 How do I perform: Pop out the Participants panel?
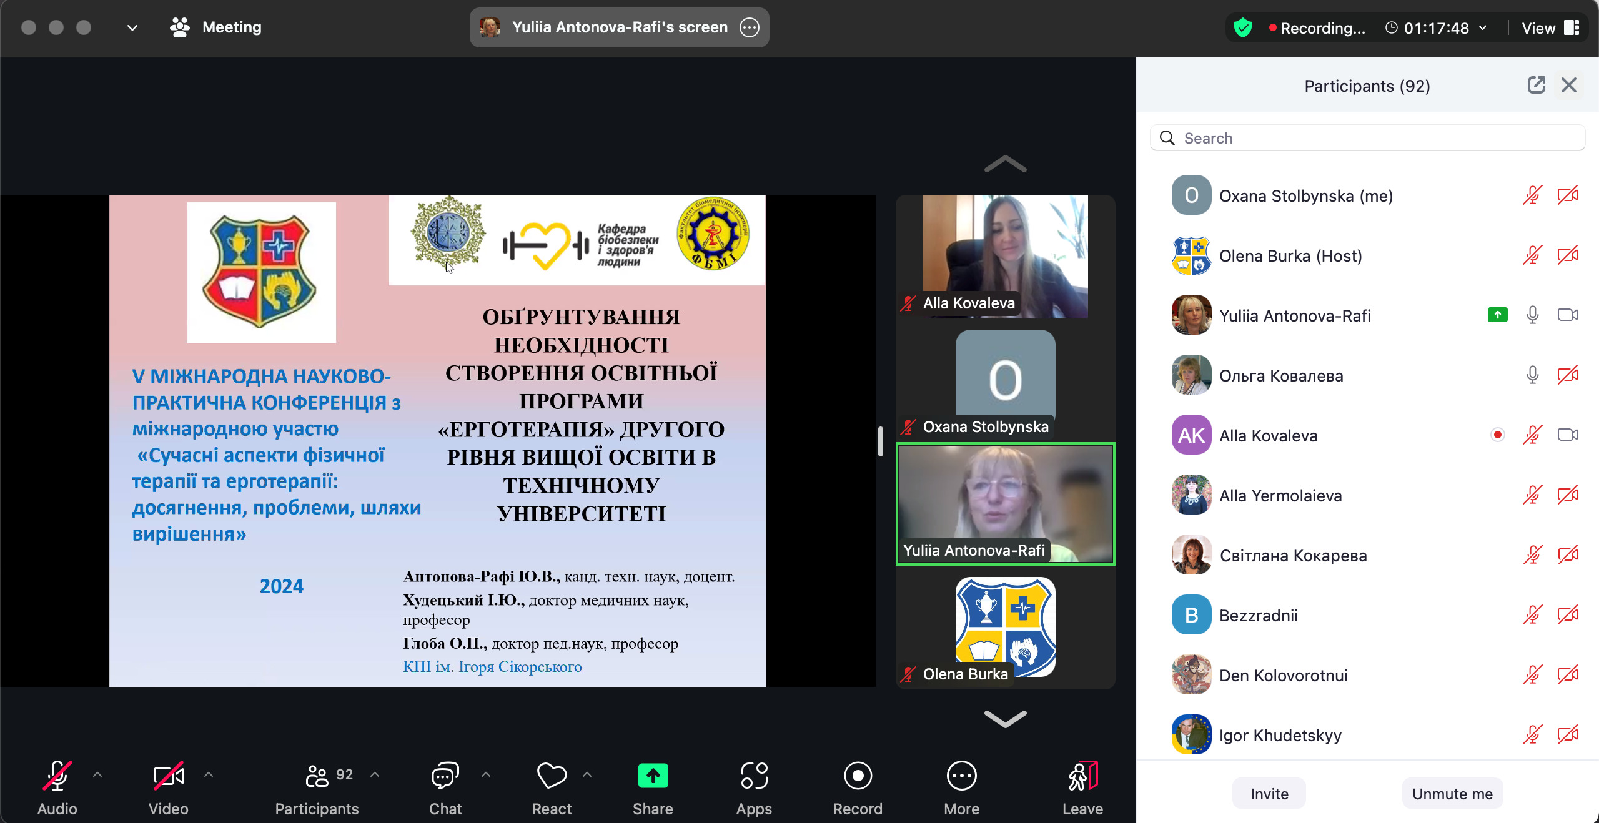(1536, 85)
